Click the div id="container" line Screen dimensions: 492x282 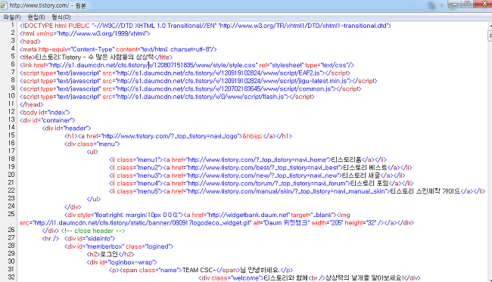[x=48, y=120]
